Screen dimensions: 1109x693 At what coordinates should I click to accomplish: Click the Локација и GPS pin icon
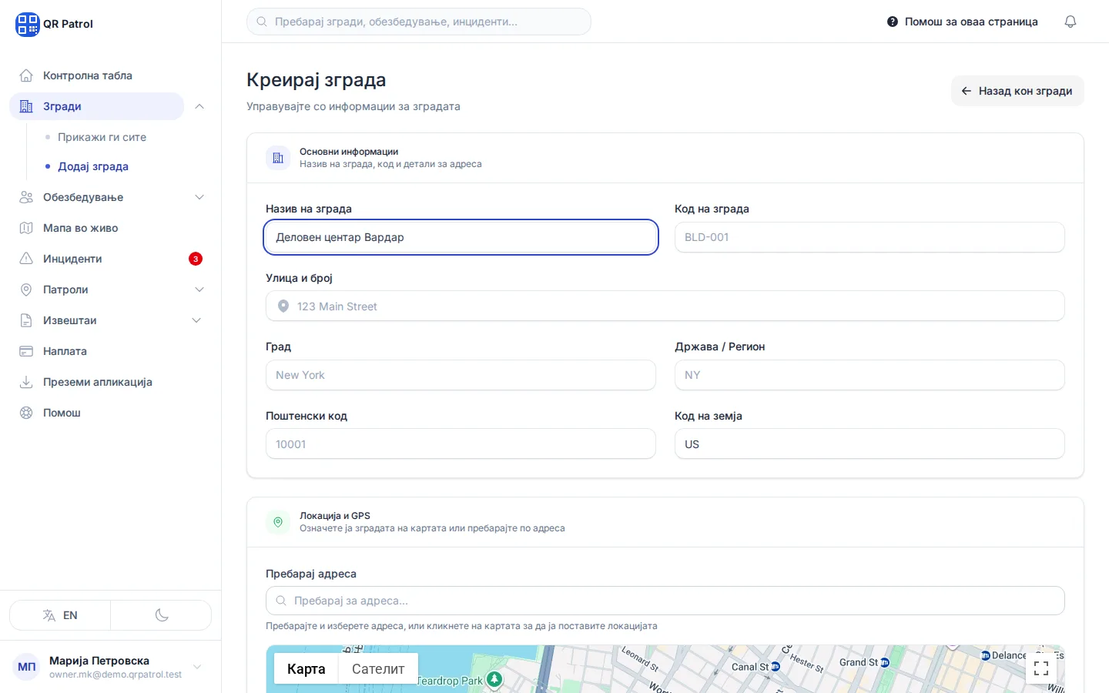[x=278, y=522]
